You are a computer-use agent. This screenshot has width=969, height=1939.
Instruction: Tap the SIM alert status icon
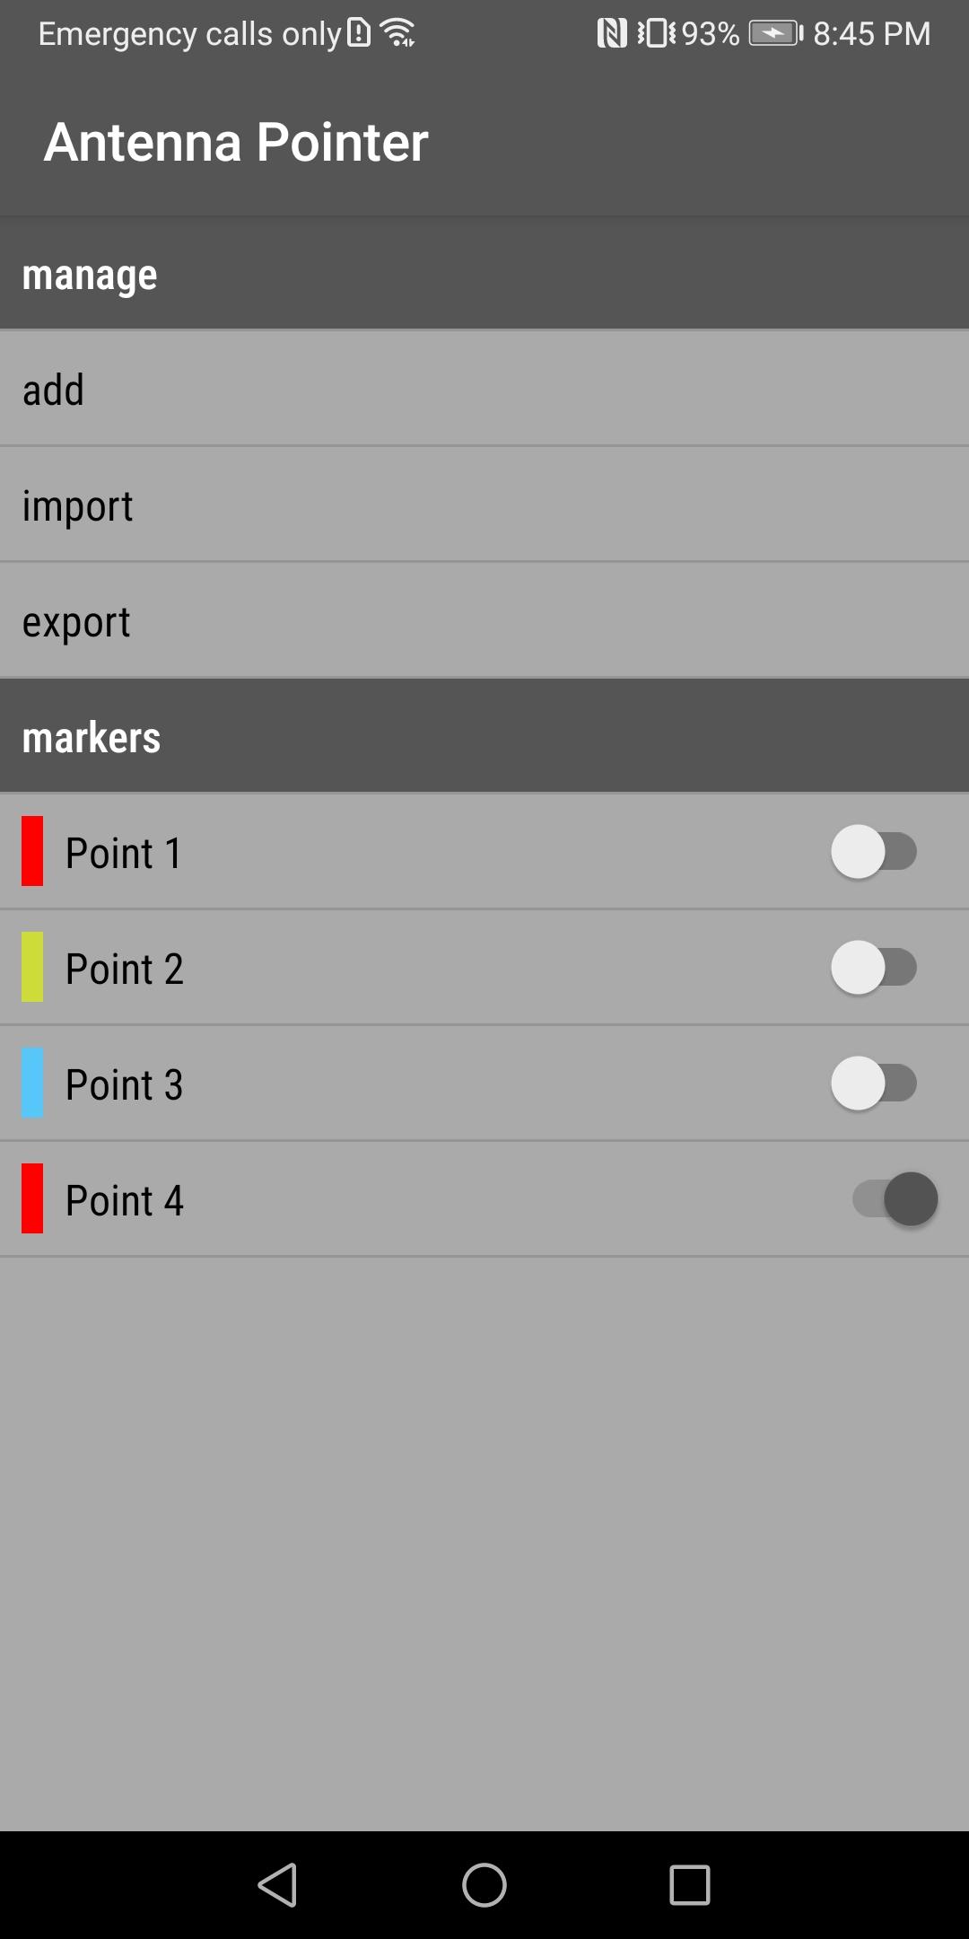(x=359, y=32)
